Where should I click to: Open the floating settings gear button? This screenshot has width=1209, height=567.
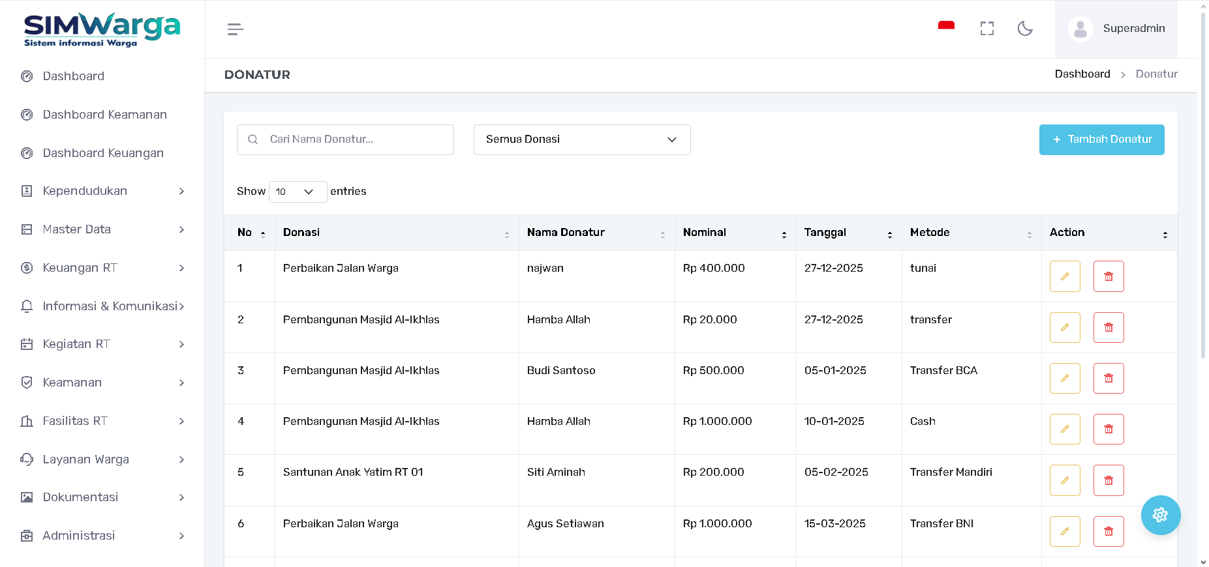tap(1160, 515)
